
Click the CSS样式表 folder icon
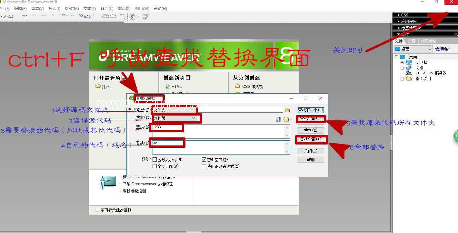tap(237, 86)
